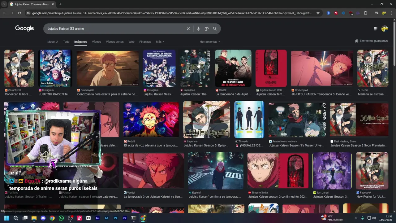
Task: Open the Threads character designs thumbnail
Action: pos(249,120)
